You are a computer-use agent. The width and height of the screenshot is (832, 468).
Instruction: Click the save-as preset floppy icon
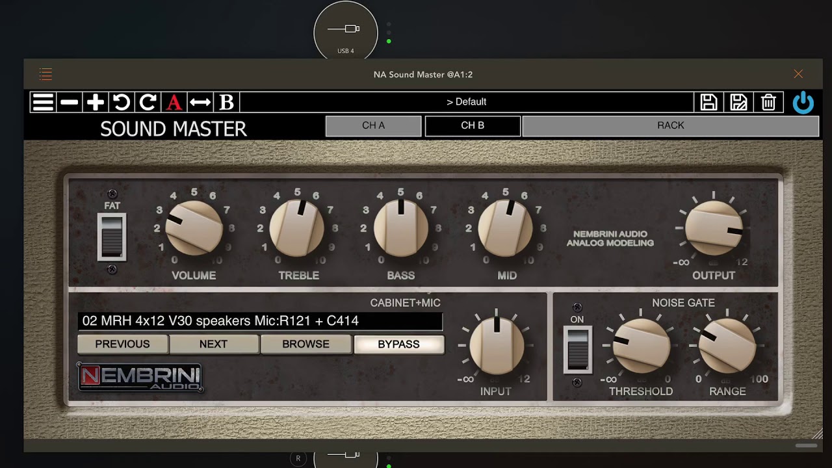[x=738, y=102]
